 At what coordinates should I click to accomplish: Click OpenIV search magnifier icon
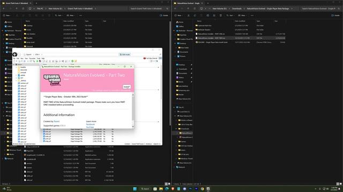(160, 54)
